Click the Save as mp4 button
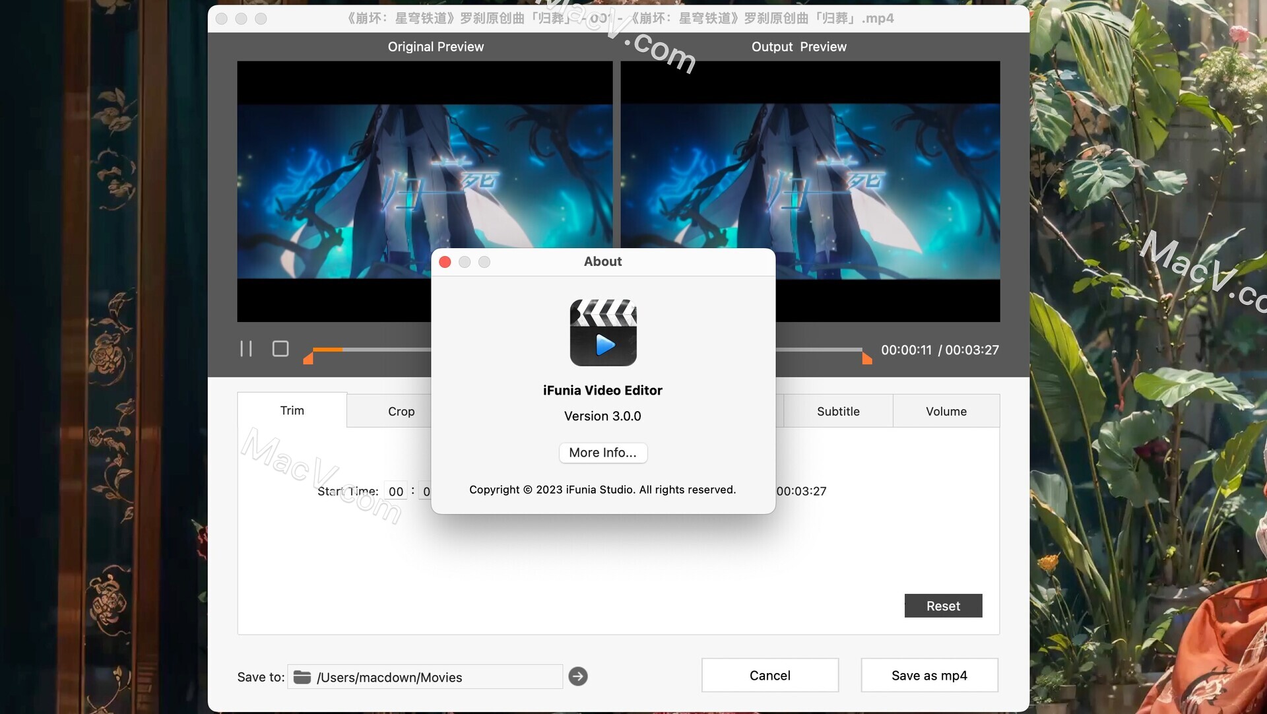 coord(929,675)
